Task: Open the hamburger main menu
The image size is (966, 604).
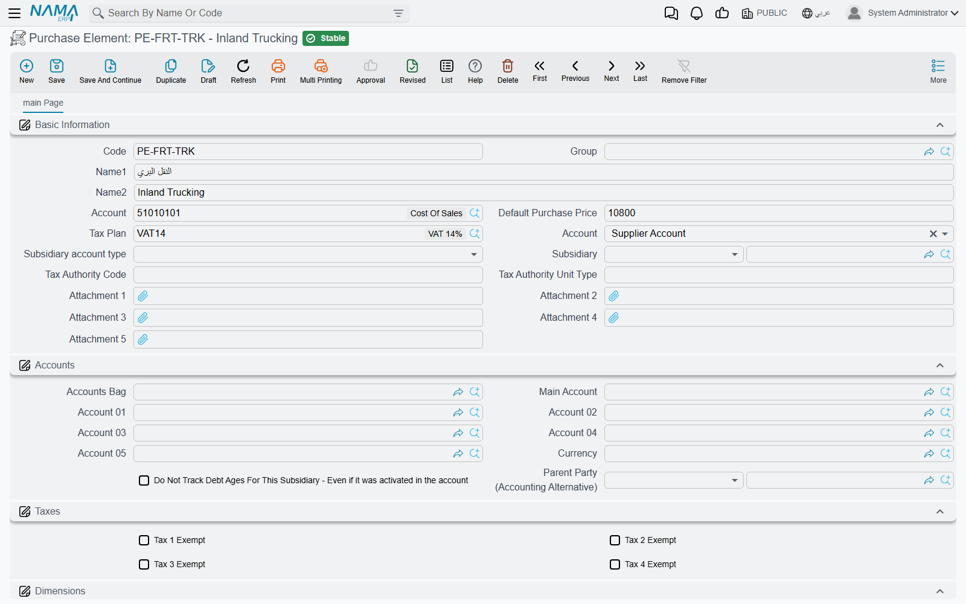Action: coord(14,13)
